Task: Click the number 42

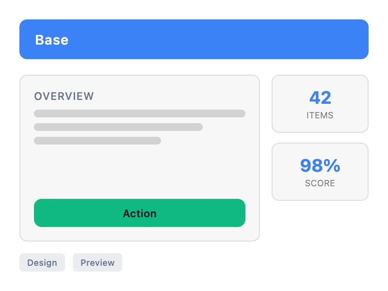Action: 320,98
